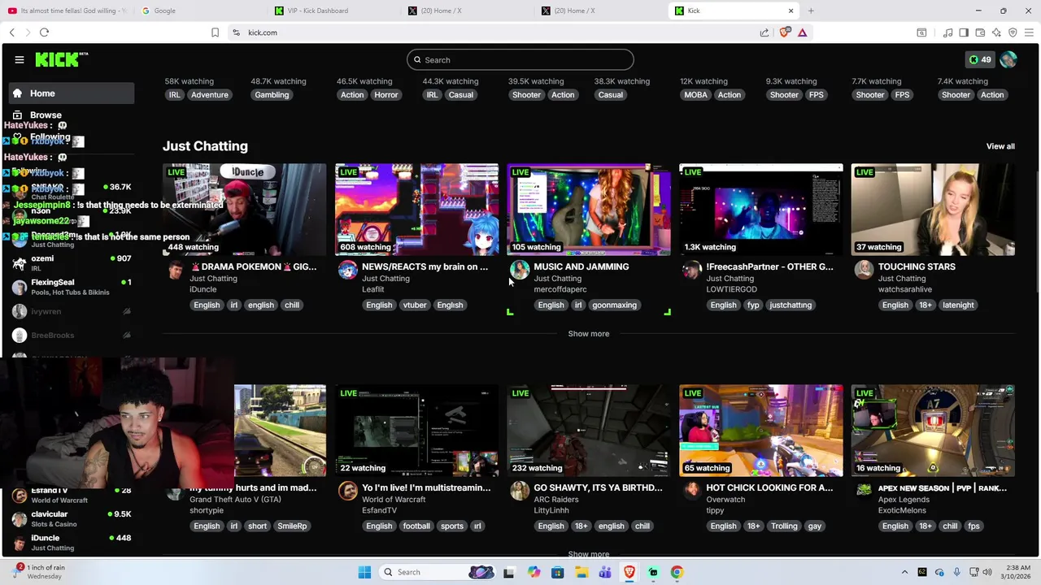Open iDuncle DRAMA POKEMON stream thumbnail
The image size is (1041, 585).
pyautogui.click(x=244, y=210)
